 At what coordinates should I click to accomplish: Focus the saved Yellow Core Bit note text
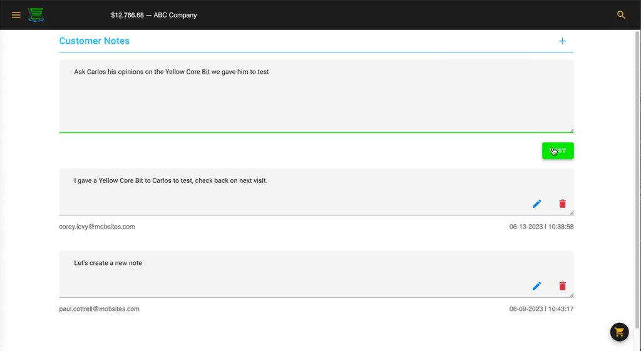(282, 187)
